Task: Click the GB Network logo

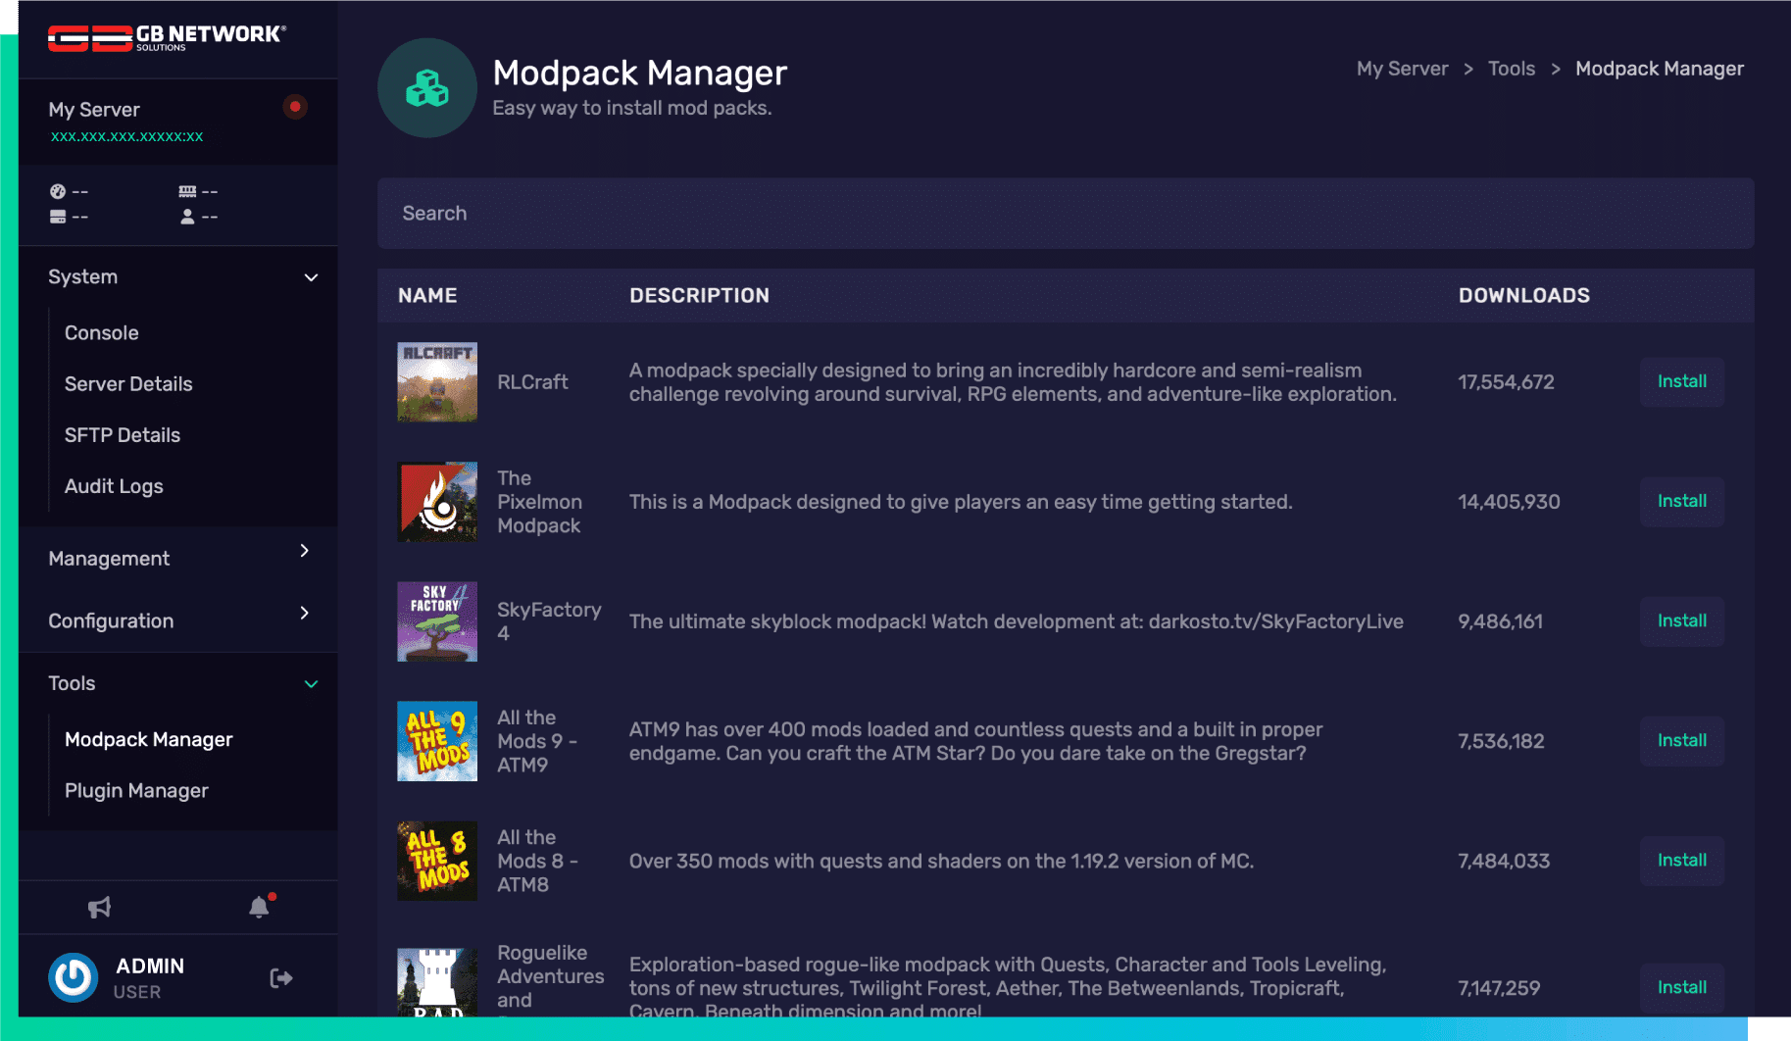Action: point(167,37)
